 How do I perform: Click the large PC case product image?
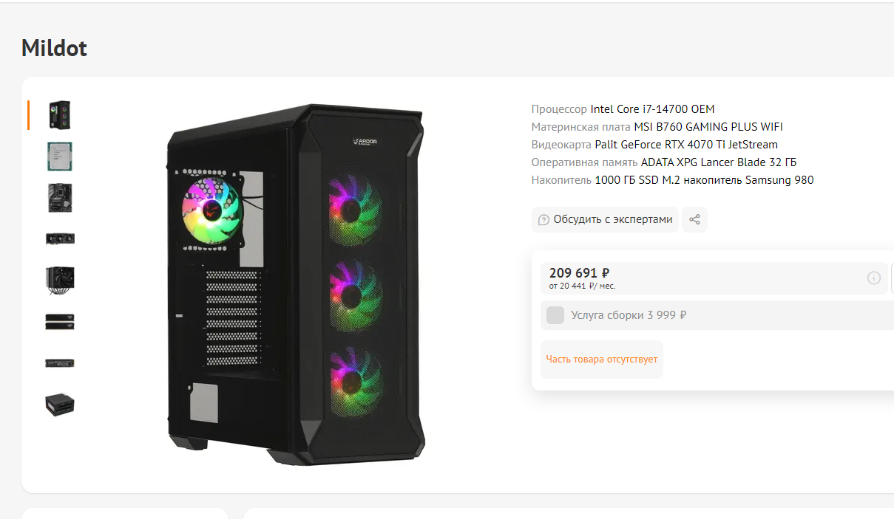[297, 284]
